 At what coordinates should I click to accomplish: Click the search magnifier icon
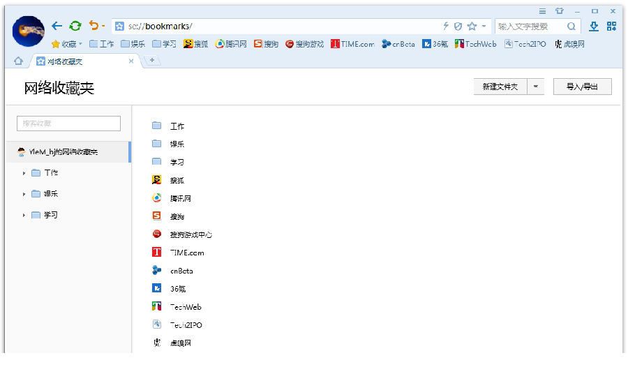pos(571,27)
